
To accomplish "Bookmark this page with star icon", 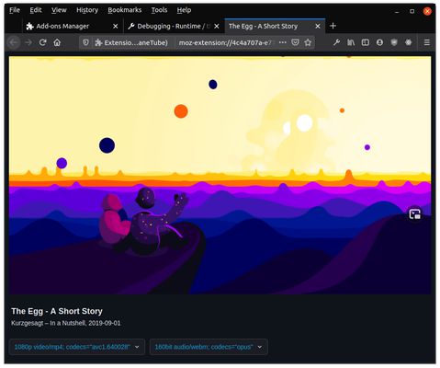I will (308, 42).
